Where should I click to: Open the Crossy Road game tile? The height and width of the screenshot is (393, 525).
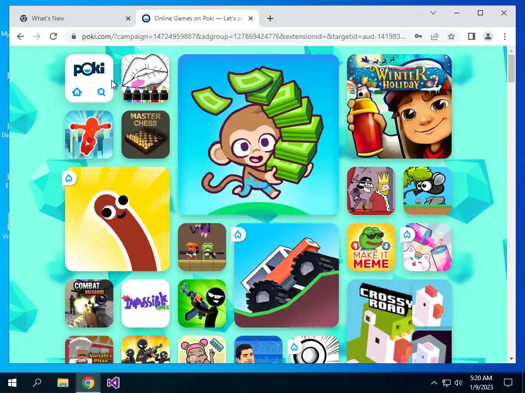(399, 321)
